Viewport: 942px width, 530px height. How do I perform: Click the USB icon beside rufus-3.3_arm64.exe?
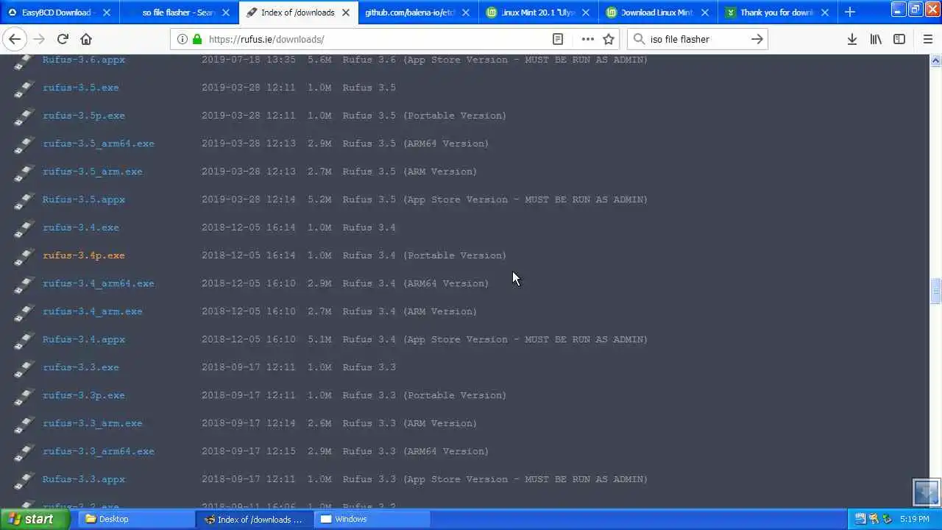tap(24, 453)
